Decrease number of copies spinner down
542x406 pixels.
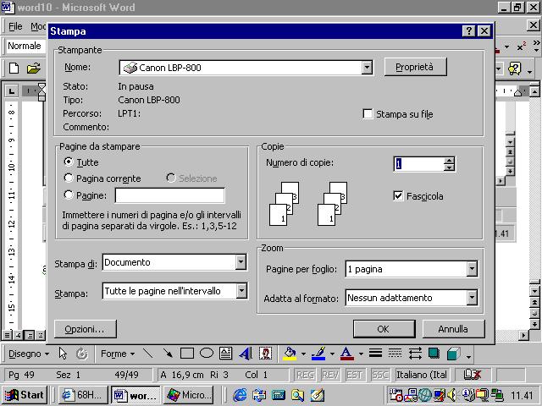click(449, 167)
